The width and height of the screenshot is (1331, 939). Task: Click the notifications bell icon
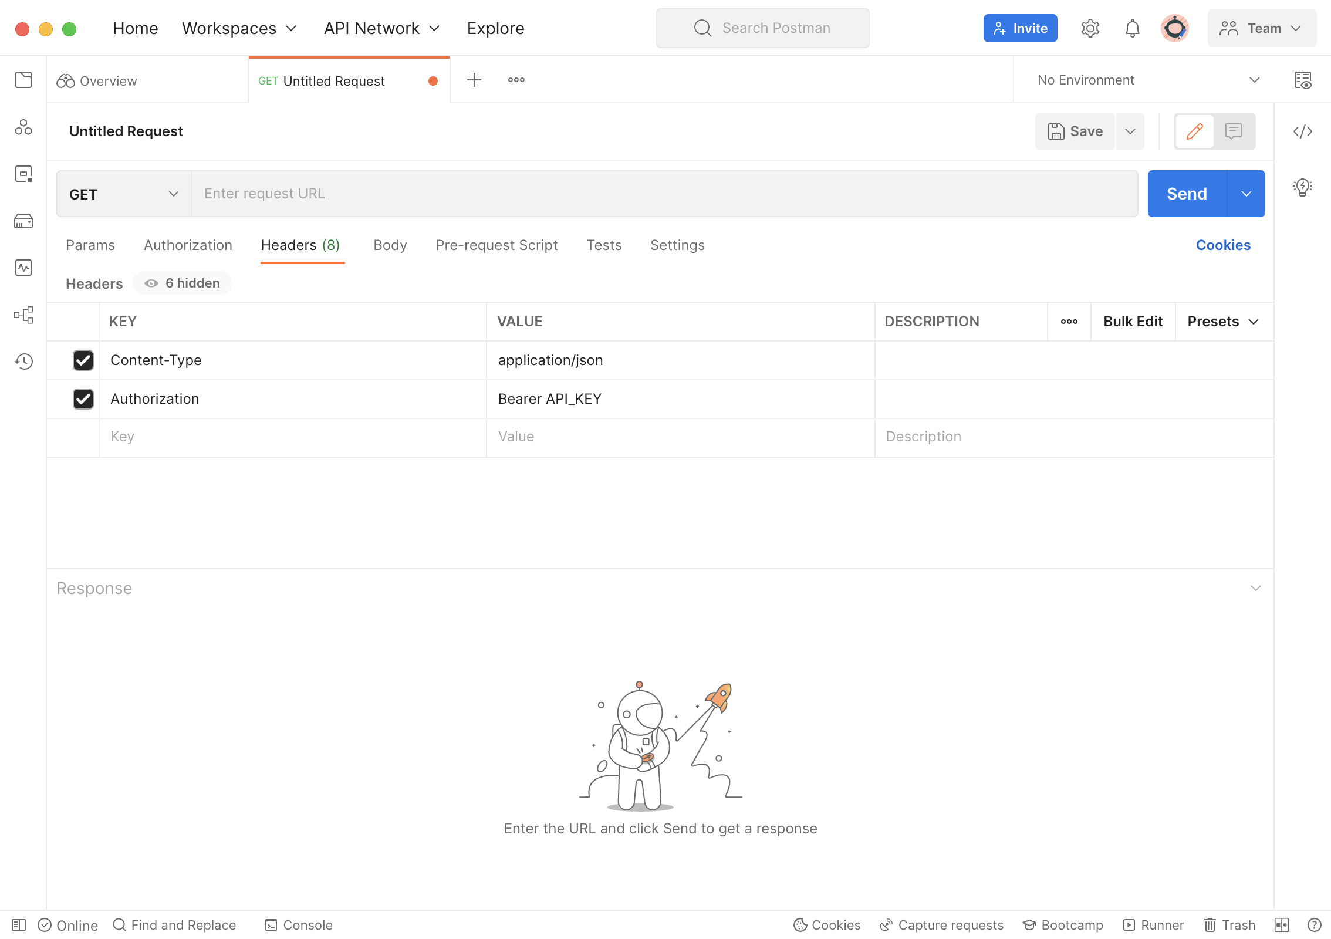tap(1132, 28)
